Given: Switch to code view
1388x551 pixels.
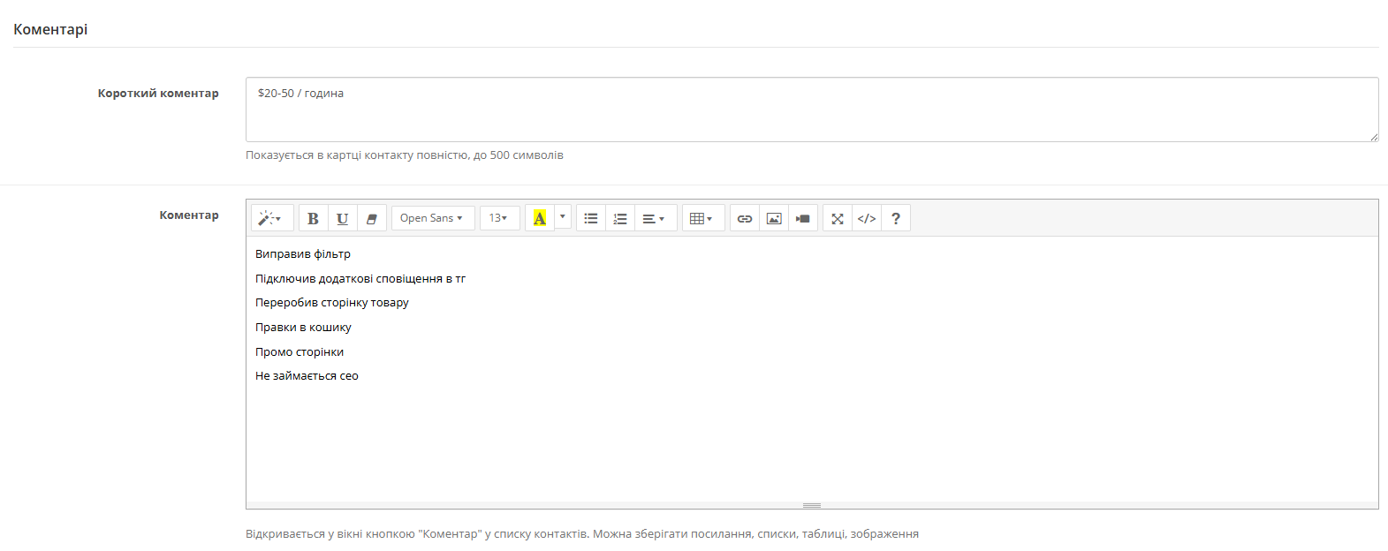Looking at the screenshot, I should pos(867,218).
